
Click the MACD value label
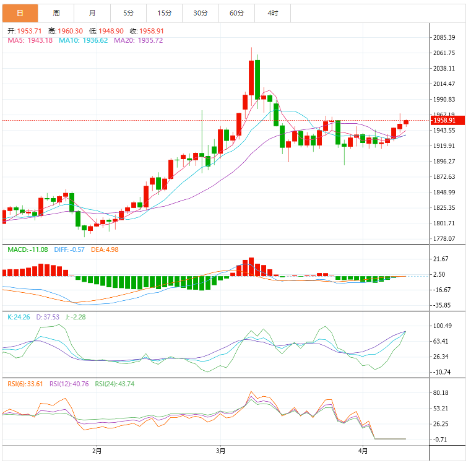tap(27, 249)
